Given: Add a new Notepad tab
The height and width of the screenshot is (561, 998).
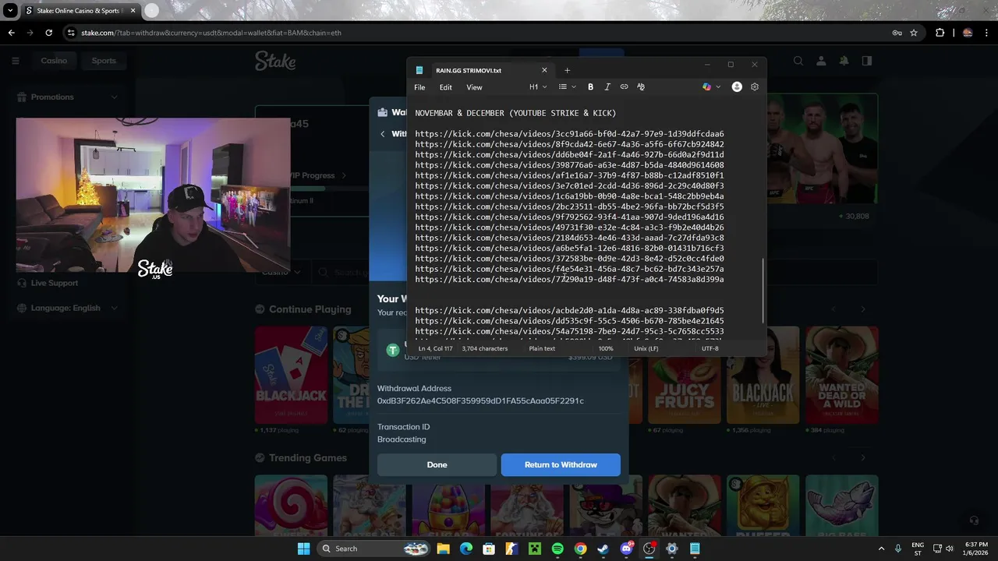Looking at the screenshot, I should (x=567, y=70).
